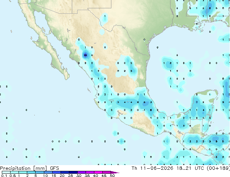Click the 'Th 11-06-2026' date text

pyautogui.click(x=152, y=168)
